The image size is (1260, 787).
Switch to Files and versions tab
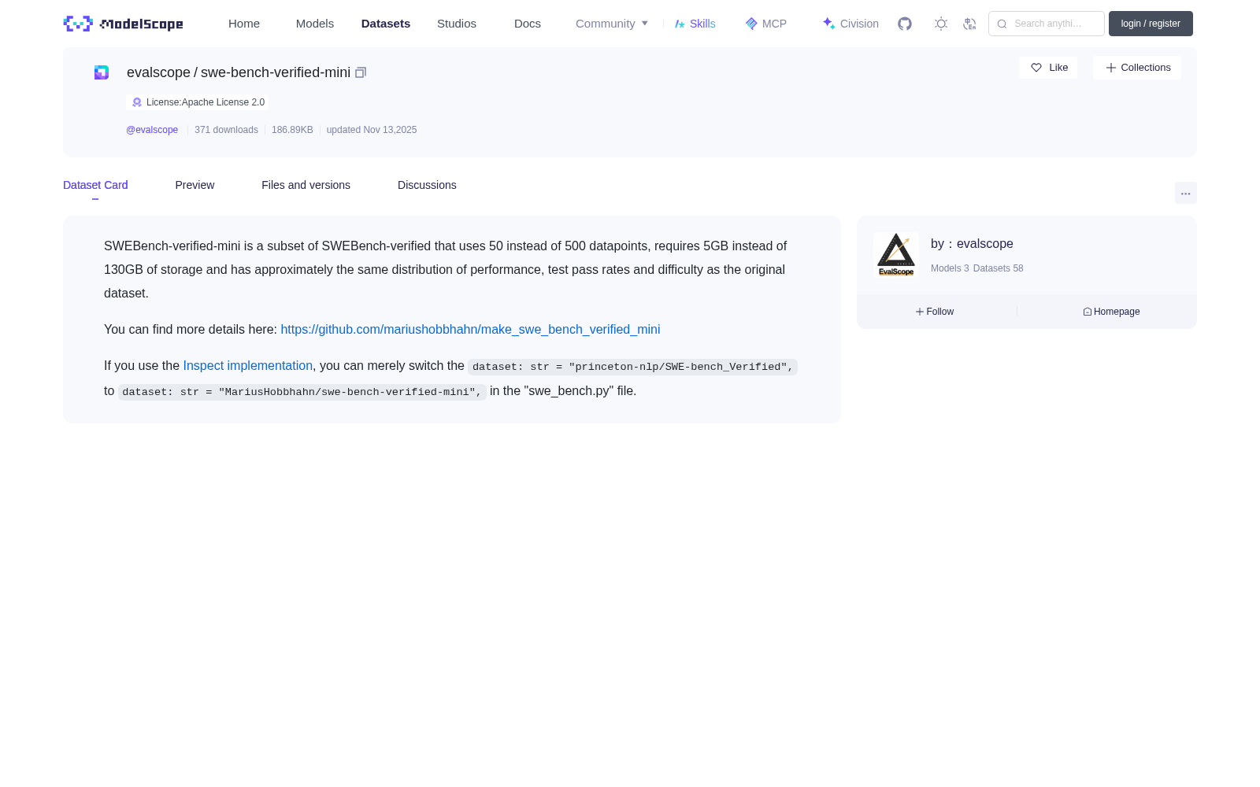(x=306, y=185)
